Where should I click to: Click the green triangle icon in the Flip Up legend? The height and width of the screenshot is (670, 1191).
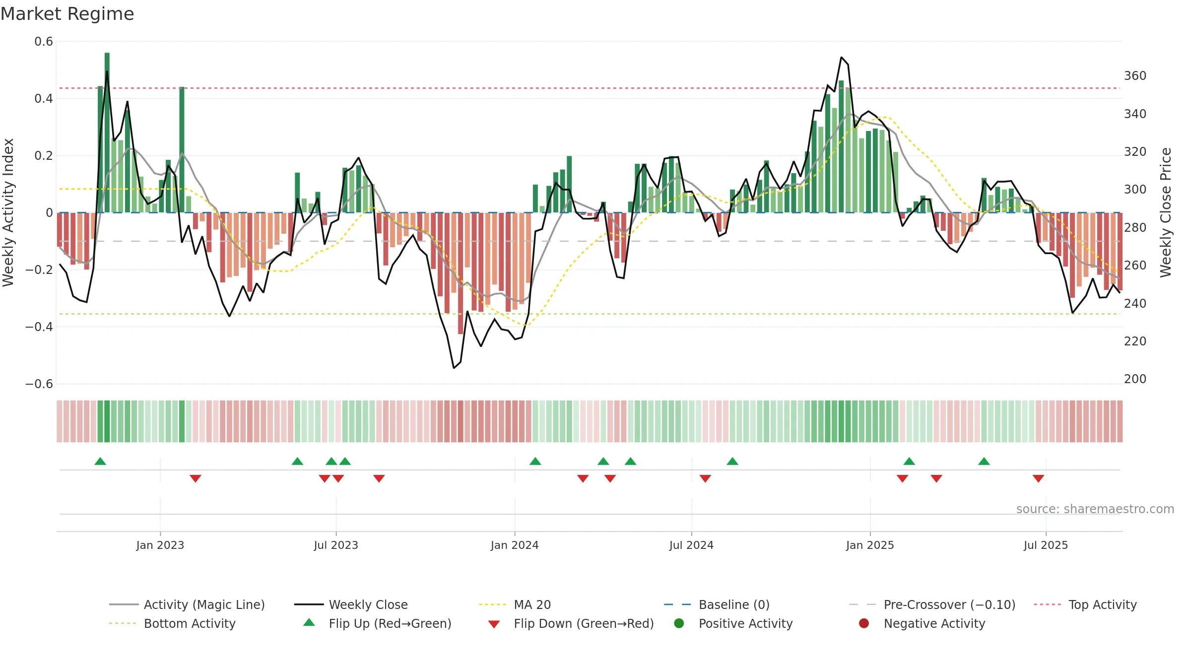(x=309, y=622)
